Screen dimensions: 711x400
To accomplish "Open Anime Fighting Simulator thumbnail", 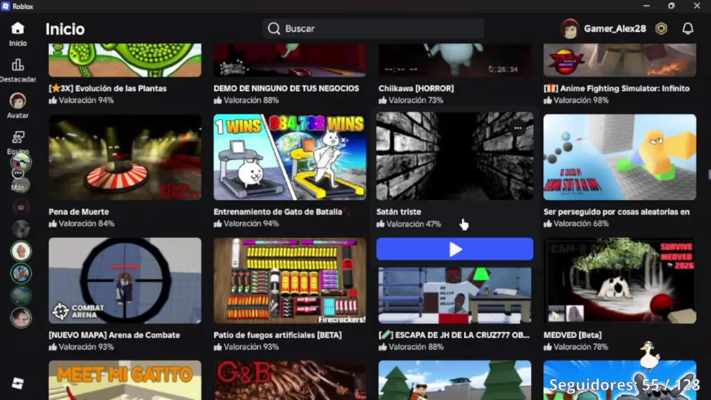I will click(620, 60).
